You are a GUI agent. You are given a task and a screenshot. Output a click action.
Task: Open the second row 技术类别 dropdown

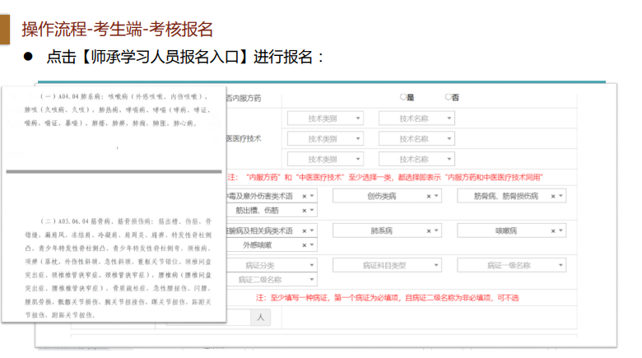coord(325,139)
